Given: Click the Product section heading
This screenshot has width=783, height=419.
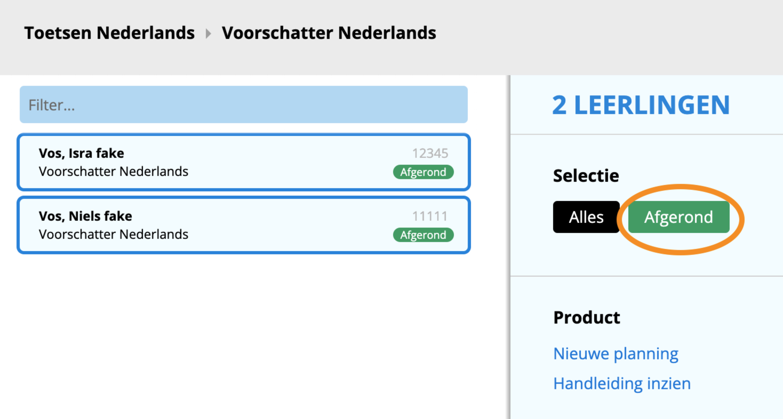Looking at the screenshot, I should pyautogui.click(x=587, y=317).
